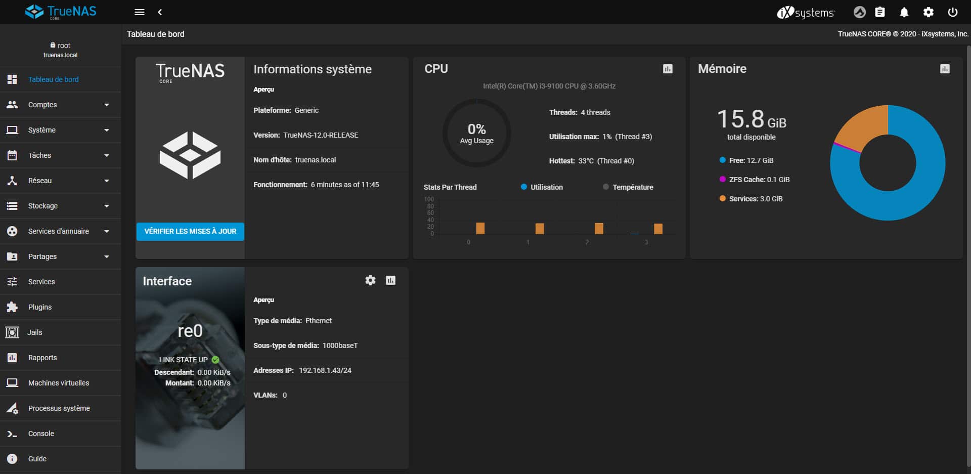This screenshot has width=971, height=474.
Task: Click VÉRIFIER LES MISES À JOUR button
Action: click(x=190, y=231)
